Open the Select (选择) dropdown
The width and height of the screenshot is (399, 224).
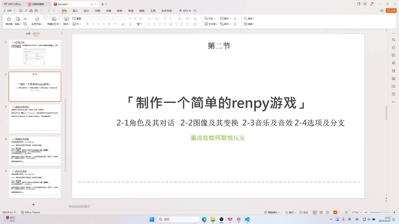click(x=249, y=24)
